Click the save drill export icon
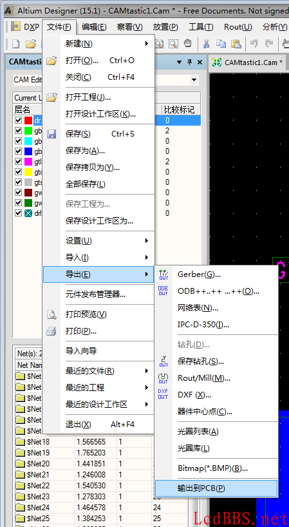The width and height of the screenshot is (289, 527). pos(163,361)
